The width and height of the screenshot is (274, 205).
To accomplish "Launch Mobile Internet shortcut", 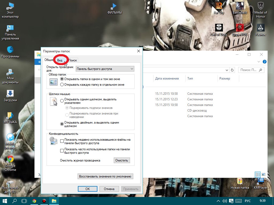I will 10,141.
